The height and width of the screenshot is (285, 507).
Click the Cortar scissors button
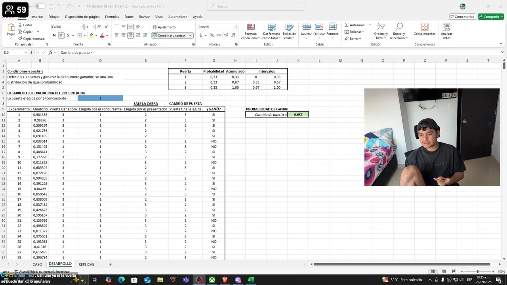[x=25, y=25]
